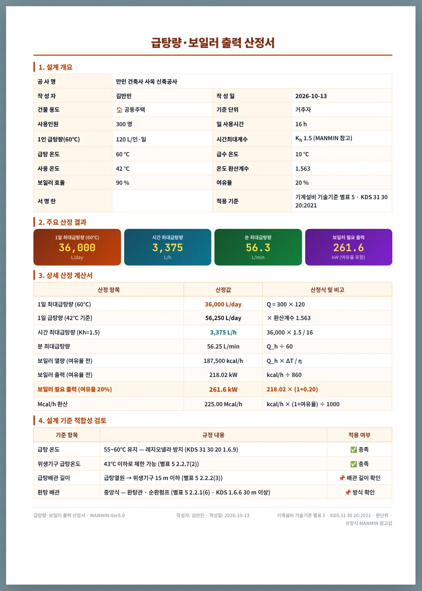Click the green check icon in 위생기구 급탕온도 row
The height and width of the screenshot is (591, 422).
click(354, 464)
